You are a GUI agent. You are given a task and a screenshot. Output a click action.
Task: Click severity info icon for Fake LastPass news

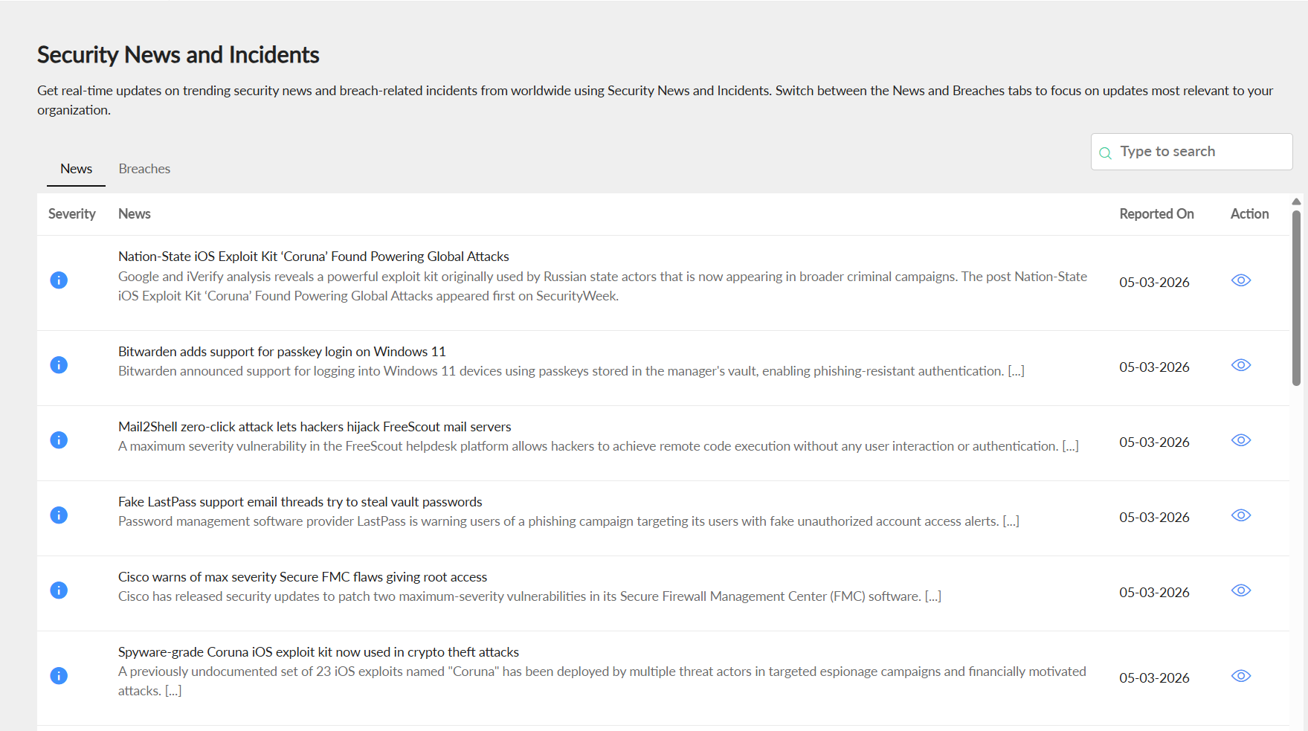[x=59, y=515]
